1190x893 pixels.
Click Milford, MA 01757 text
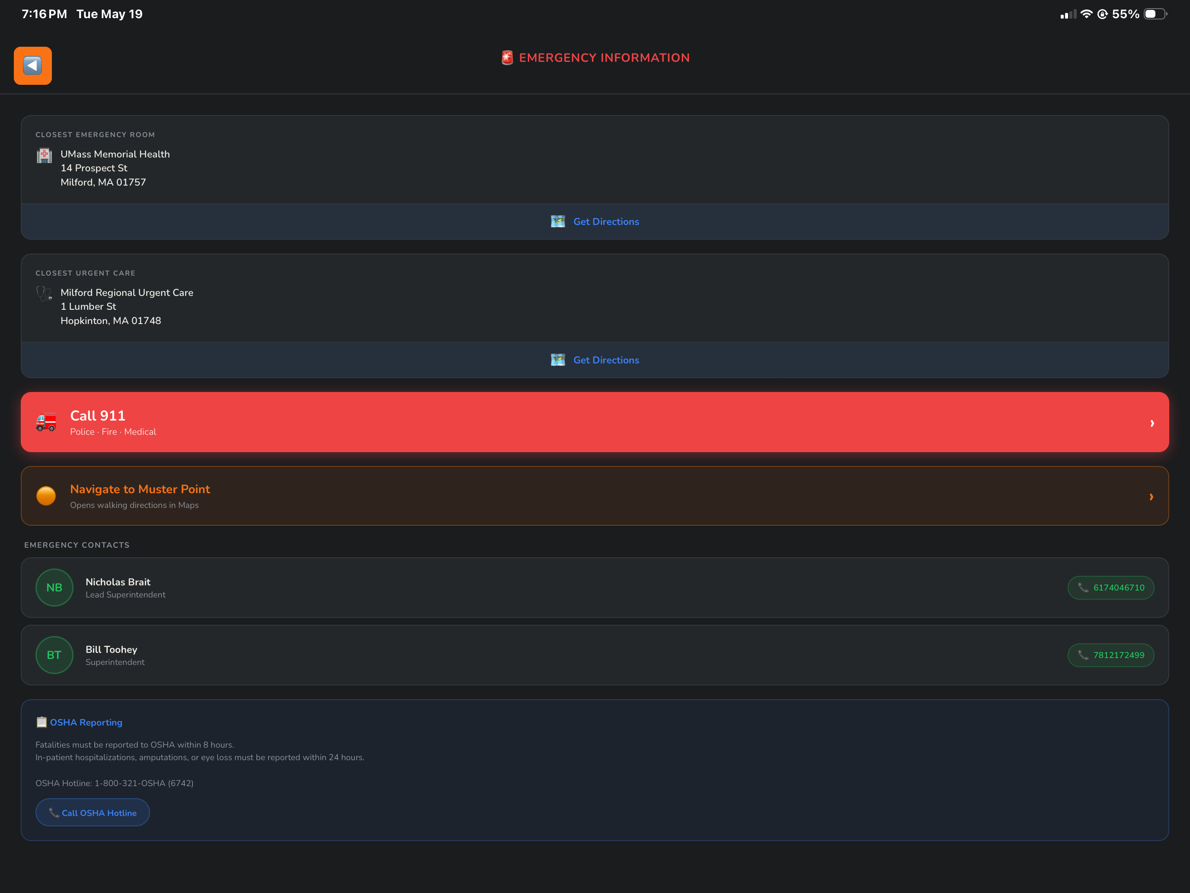pos(103,182)
